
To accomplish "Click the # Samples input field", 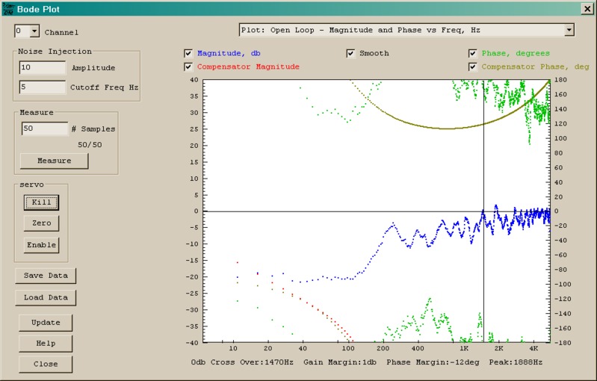I will coord(44,128).
